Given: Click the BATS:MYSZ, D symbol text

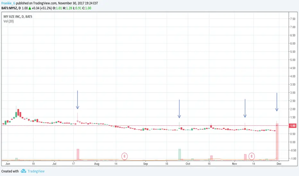Looking at the screenshot, I should pyautogui.click(x=11, y=8).
